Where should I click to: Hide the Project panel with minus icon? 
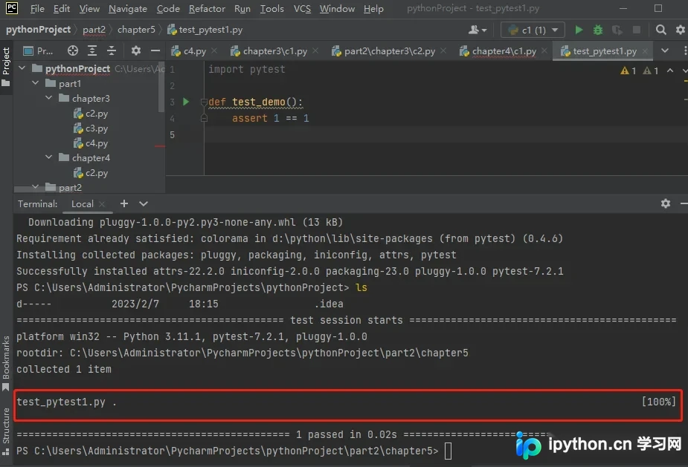(x=155, y=50)
